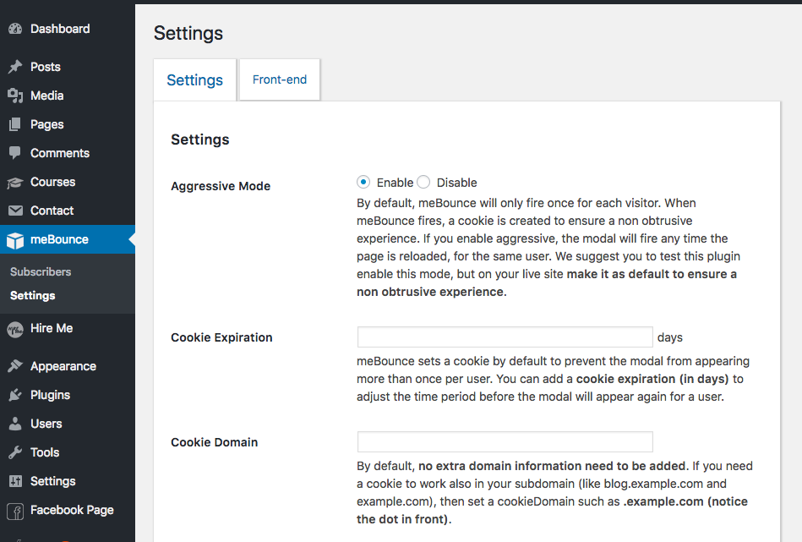The width and height of the screenshot is (802, 542).
Task: Click the Users person icon
Action: (x=15, y=424)
